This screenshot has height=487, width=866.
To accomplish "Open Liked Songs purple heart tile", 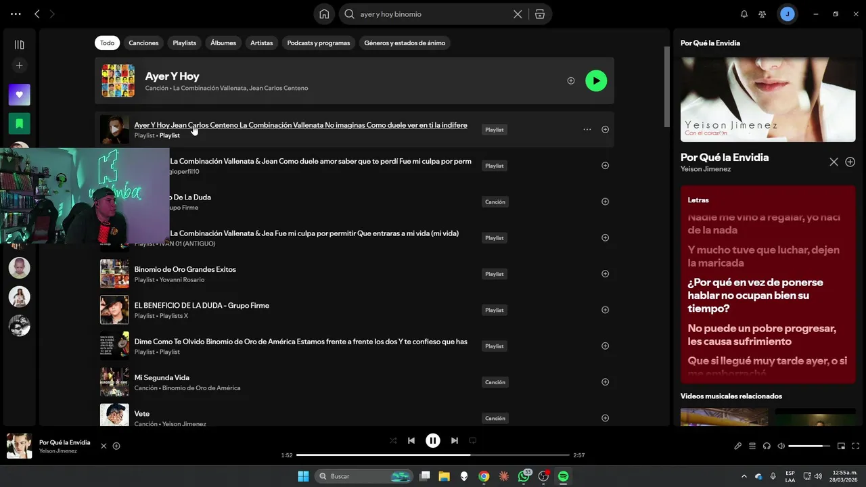I will [x=19, y=95].
